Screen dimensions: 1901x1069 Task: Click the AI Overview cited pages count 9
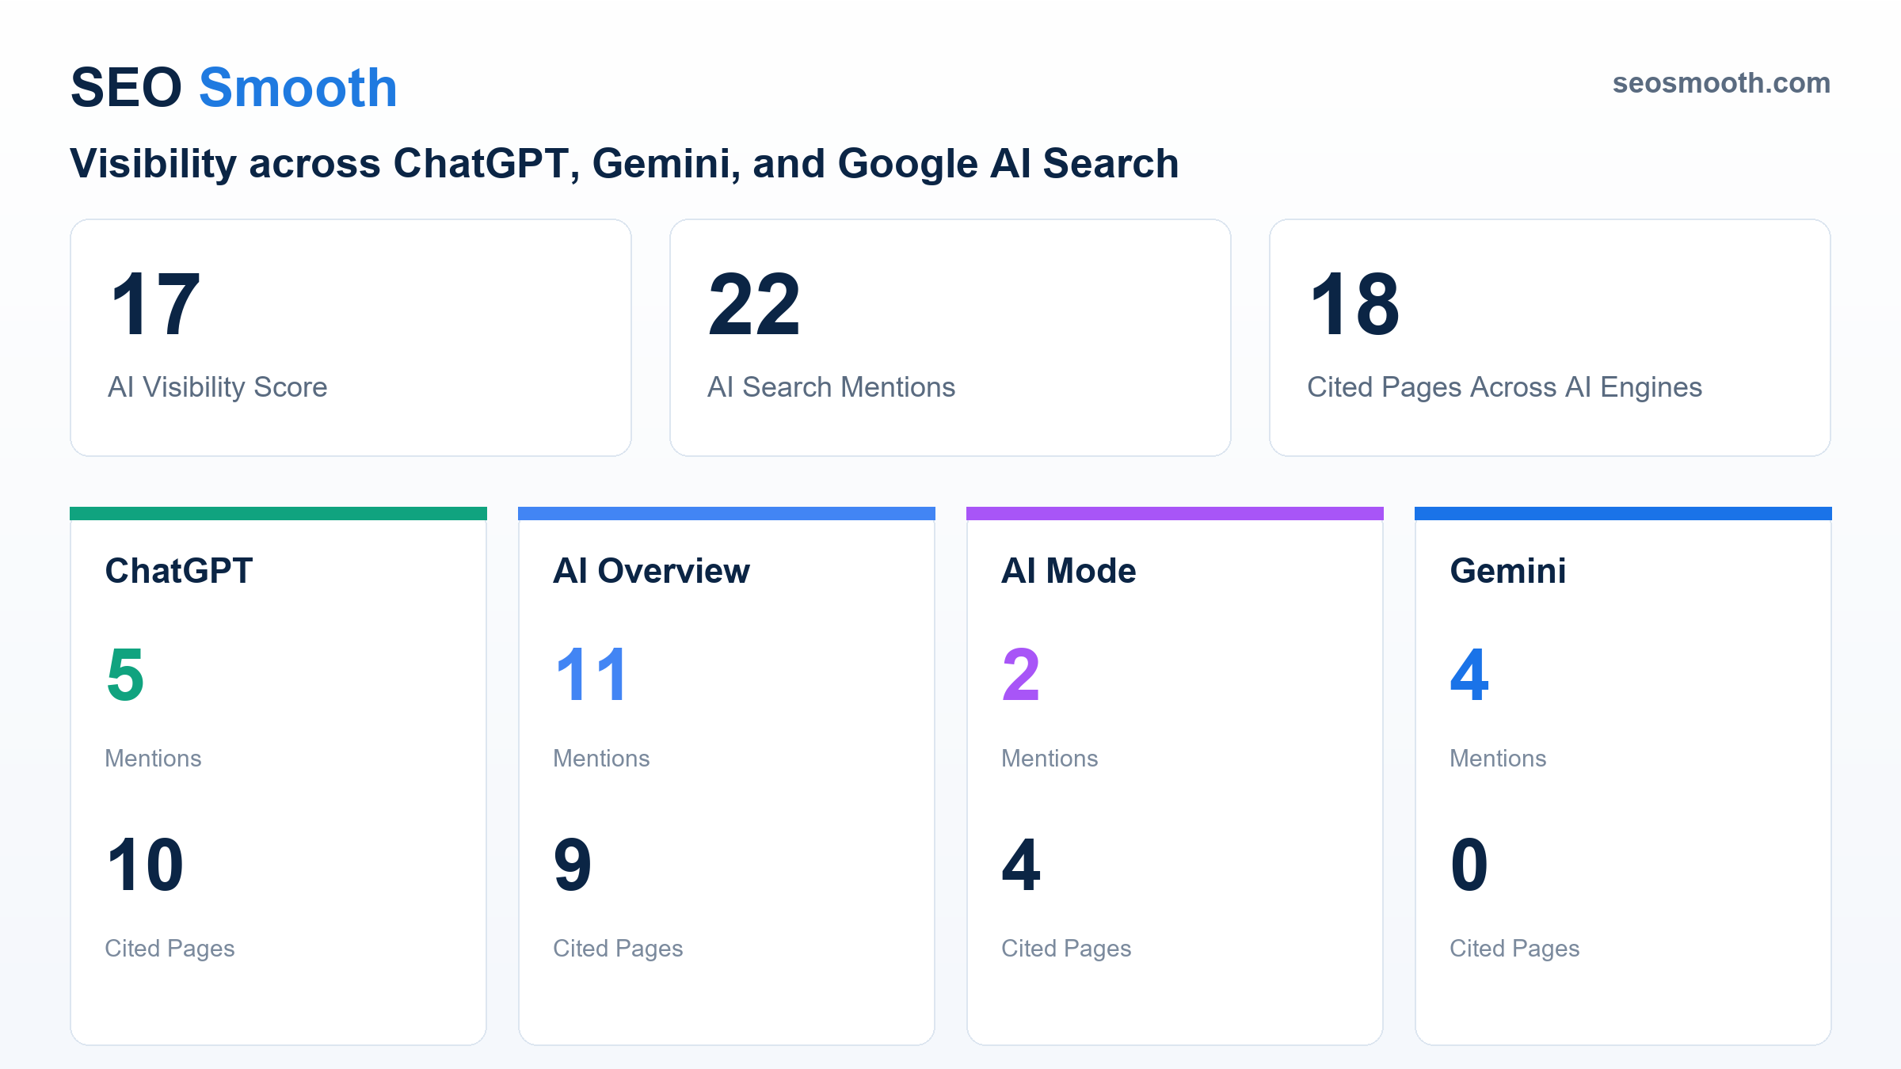tap(573, 865)
